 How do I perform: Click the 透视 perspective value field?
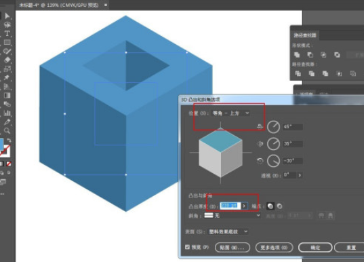pyautogui.click(x=289, y=175)
